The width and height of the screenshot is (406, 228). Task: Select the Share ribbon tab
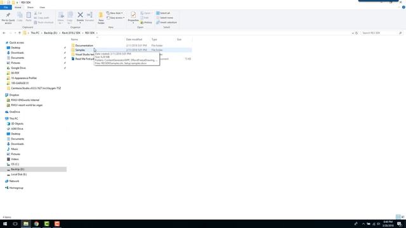coord(30,8)
